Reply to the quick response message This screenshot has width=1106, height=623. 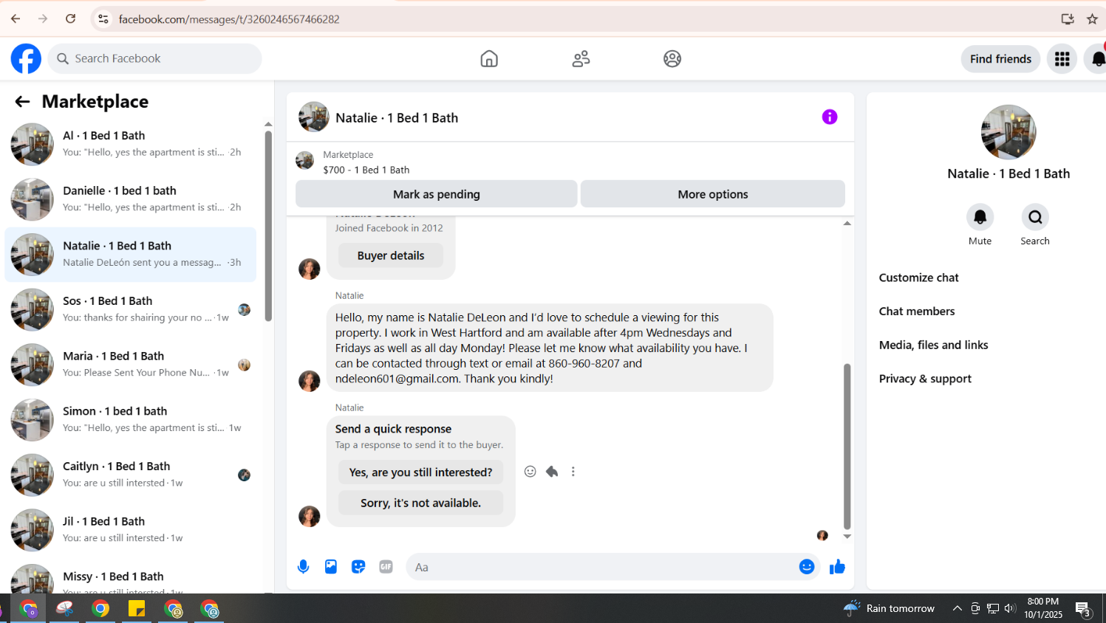(552, 472)
